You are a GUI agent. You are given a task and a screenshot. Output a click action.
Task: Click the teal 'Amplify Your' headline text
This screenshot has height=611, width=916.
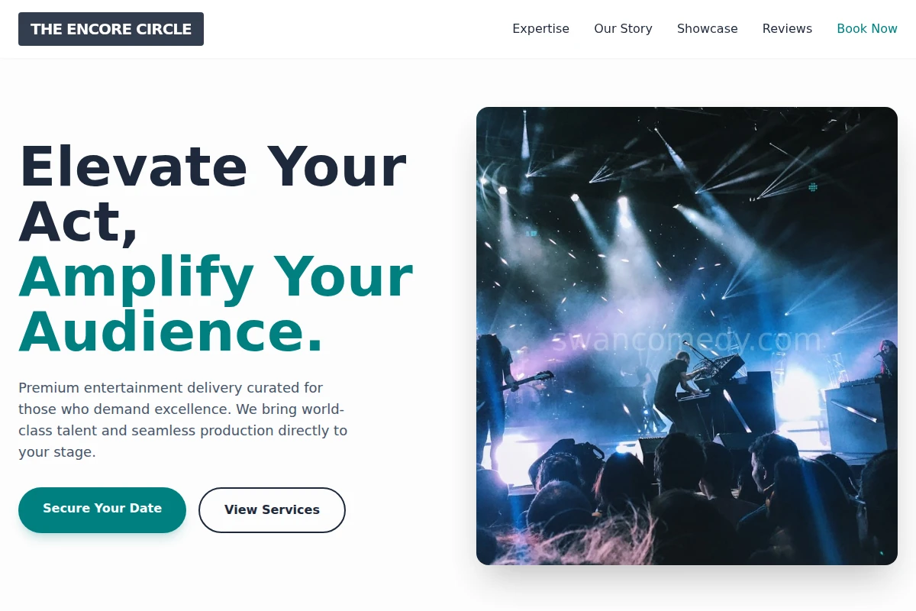click(x=215, y=276)
